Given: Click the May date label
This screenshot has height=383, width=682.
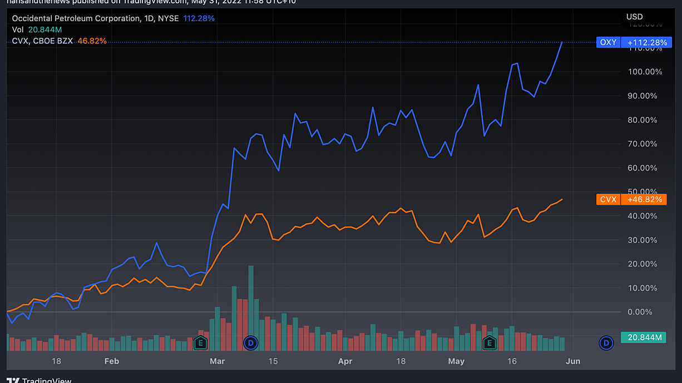Looking at the screenshot, I should click(x=456, y=361).
